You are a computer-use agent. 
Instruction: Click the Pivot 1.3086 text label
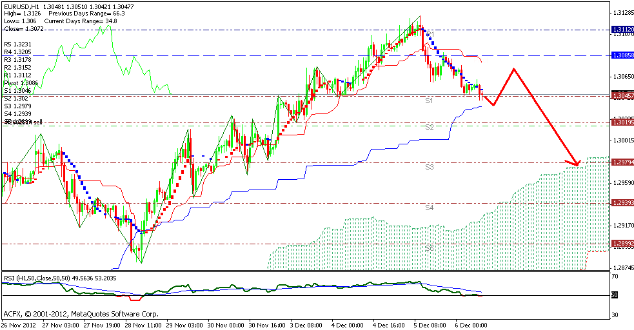coord(21,83)
